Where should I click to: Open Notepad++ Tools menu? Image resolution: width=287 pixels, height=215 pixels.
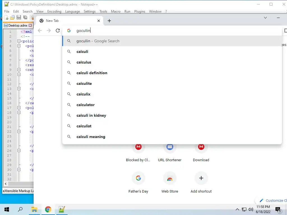tap(103, 11)
